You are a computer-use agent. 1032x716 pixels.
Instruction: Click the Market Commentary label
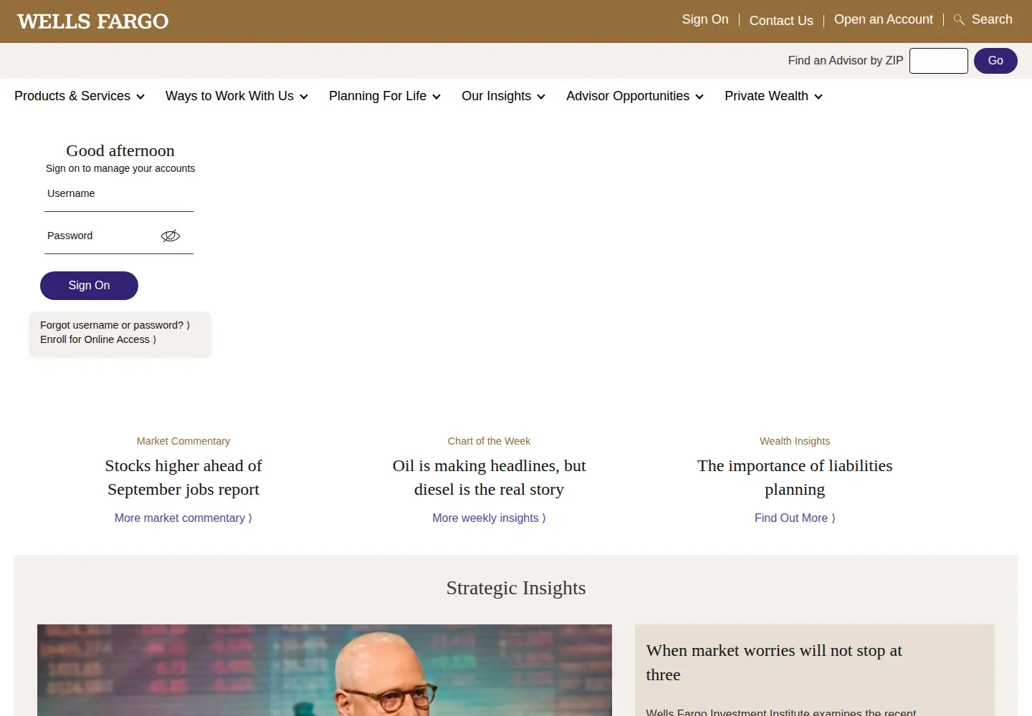(183, 441)
